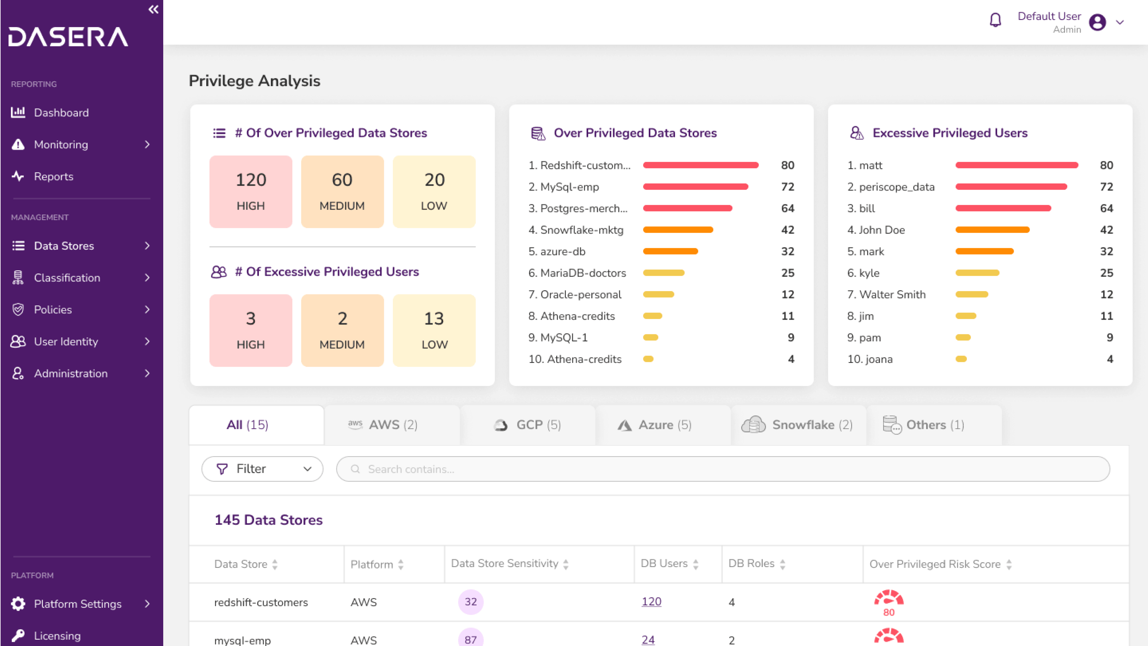
Task: Sort by DB Users column arrows
Action: 696,564
